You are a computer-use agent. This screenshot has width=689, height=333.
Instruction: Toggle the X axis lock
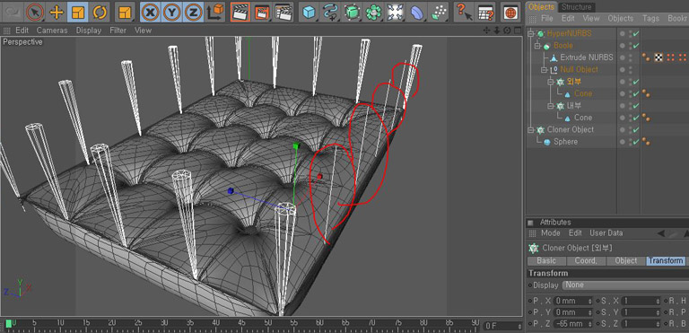(x=151, y=12)
